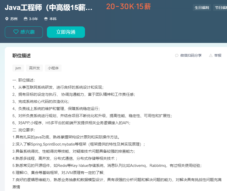Click the line about 具有扎实的java功底
The height and width of the screenshot is (191, 227).
pos(66,137)
